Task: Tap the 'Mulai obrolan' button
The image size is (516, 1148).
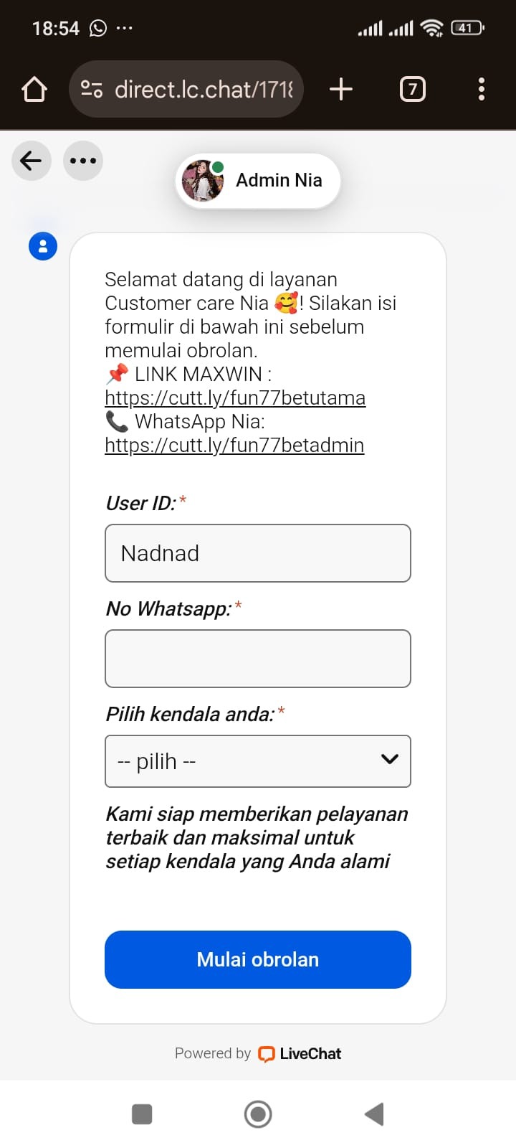Action: [x=258, y=959]
